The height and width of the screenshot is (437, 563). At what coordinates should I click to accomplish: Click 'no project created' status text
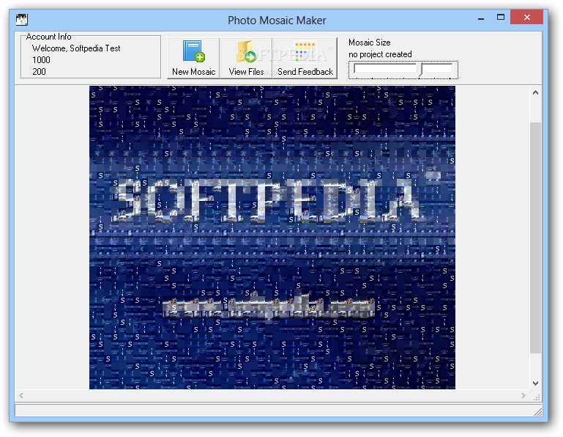(x=380, y=54)
